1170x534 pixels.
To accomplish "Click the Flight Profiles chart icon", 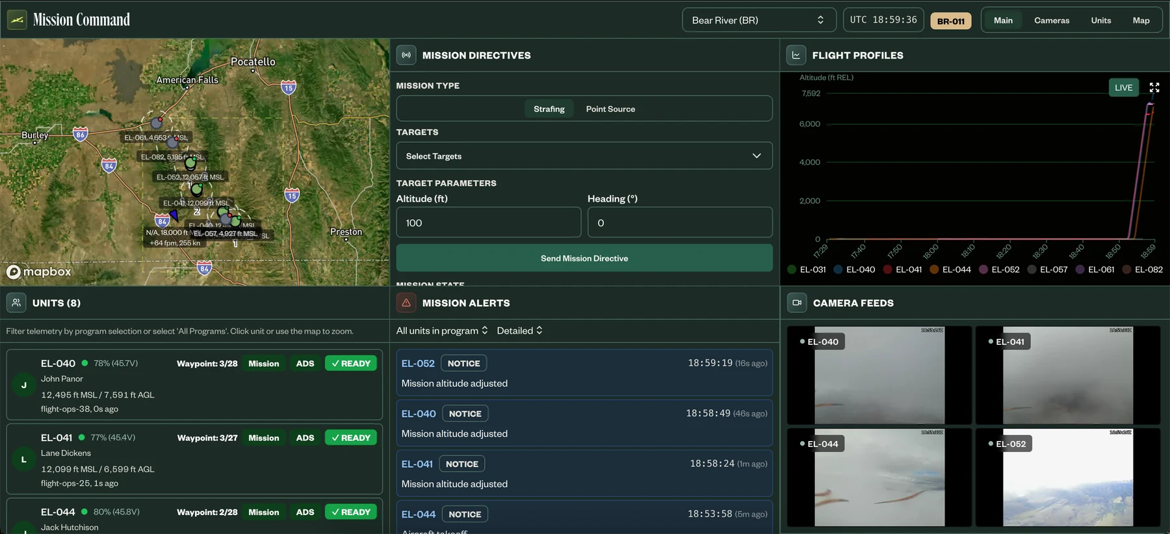I will point(796,55).
